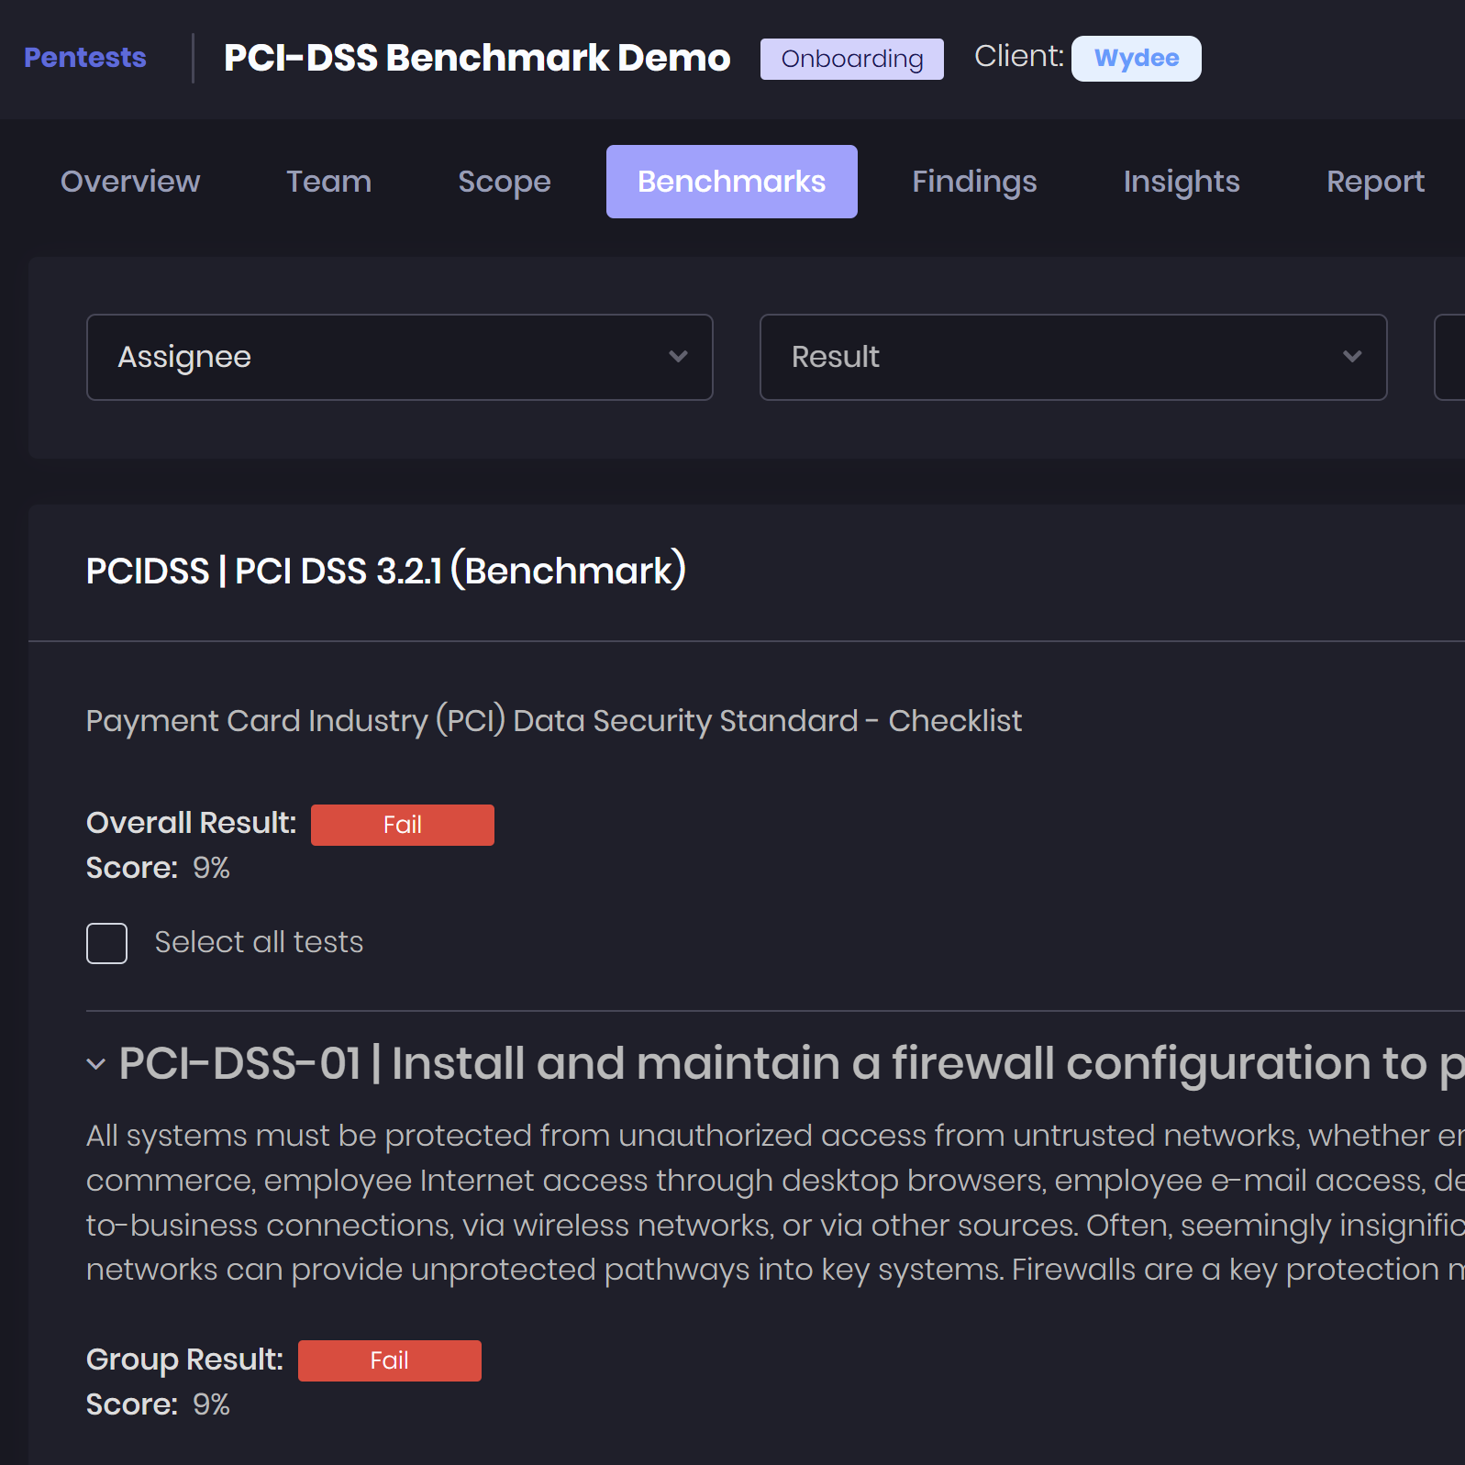The image size is (1465, 1465).
Task: Collapse the PCI-DSS-01 group chevron
Action: coord(96,1064)
